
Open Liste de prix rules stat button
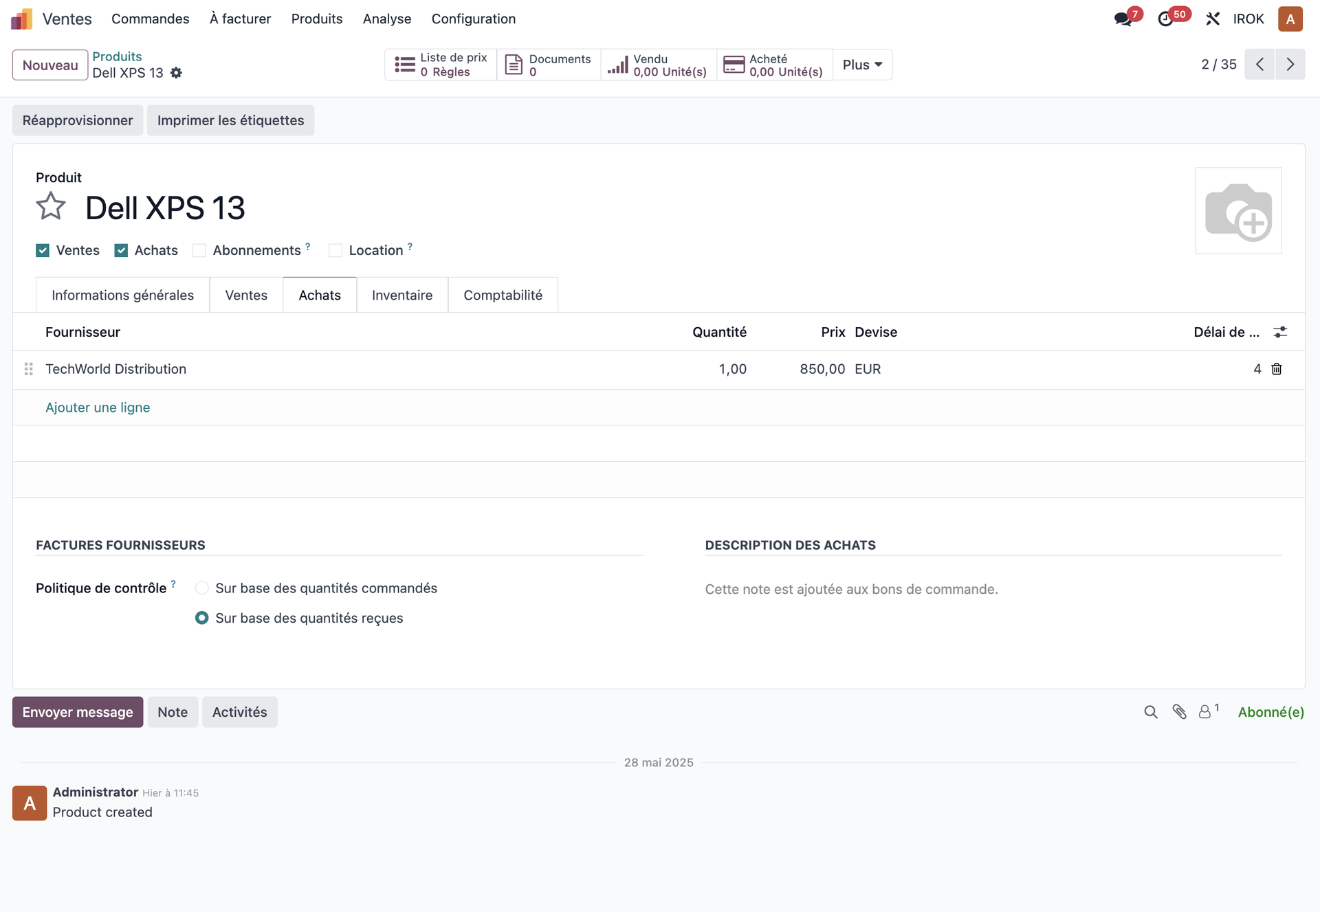pos(441,65)
